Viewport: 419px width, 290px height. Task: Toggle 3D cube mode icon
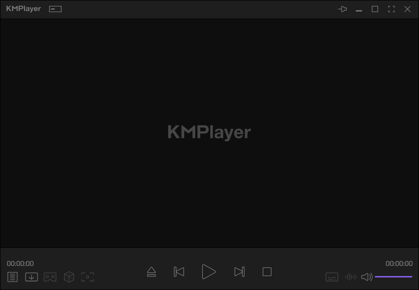pos(69,277)
